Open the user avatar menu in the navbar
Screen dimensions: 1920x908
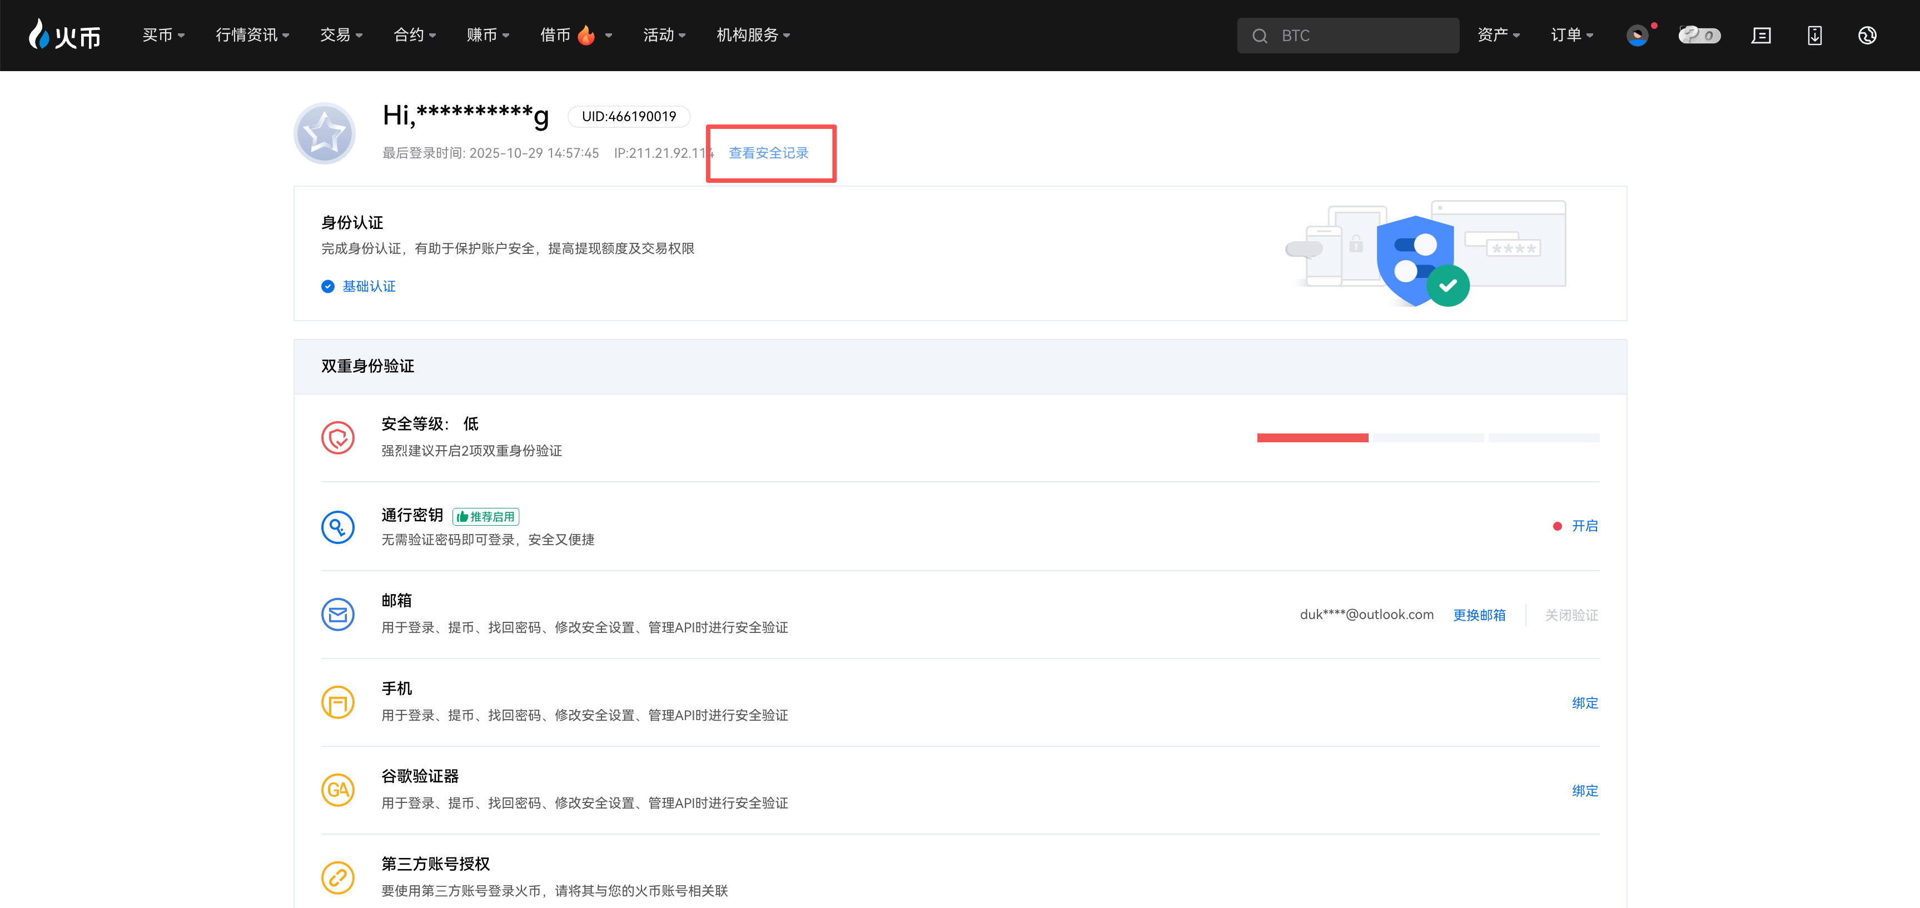pos(1637,35)
